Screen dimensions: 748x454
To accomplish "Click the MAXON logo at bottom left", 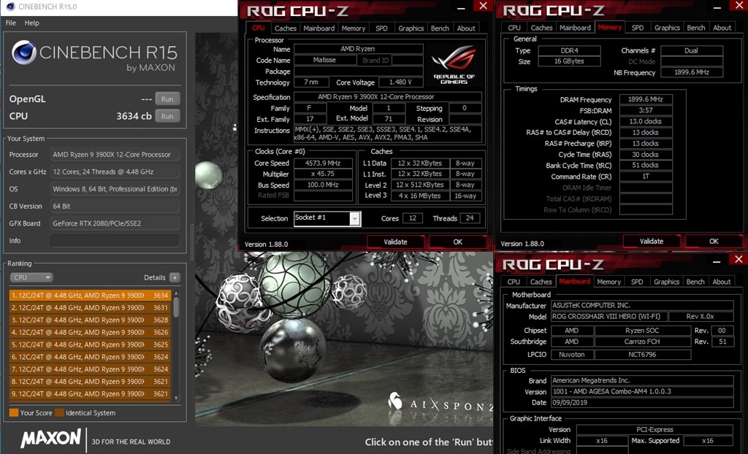I will click(51, 438).
